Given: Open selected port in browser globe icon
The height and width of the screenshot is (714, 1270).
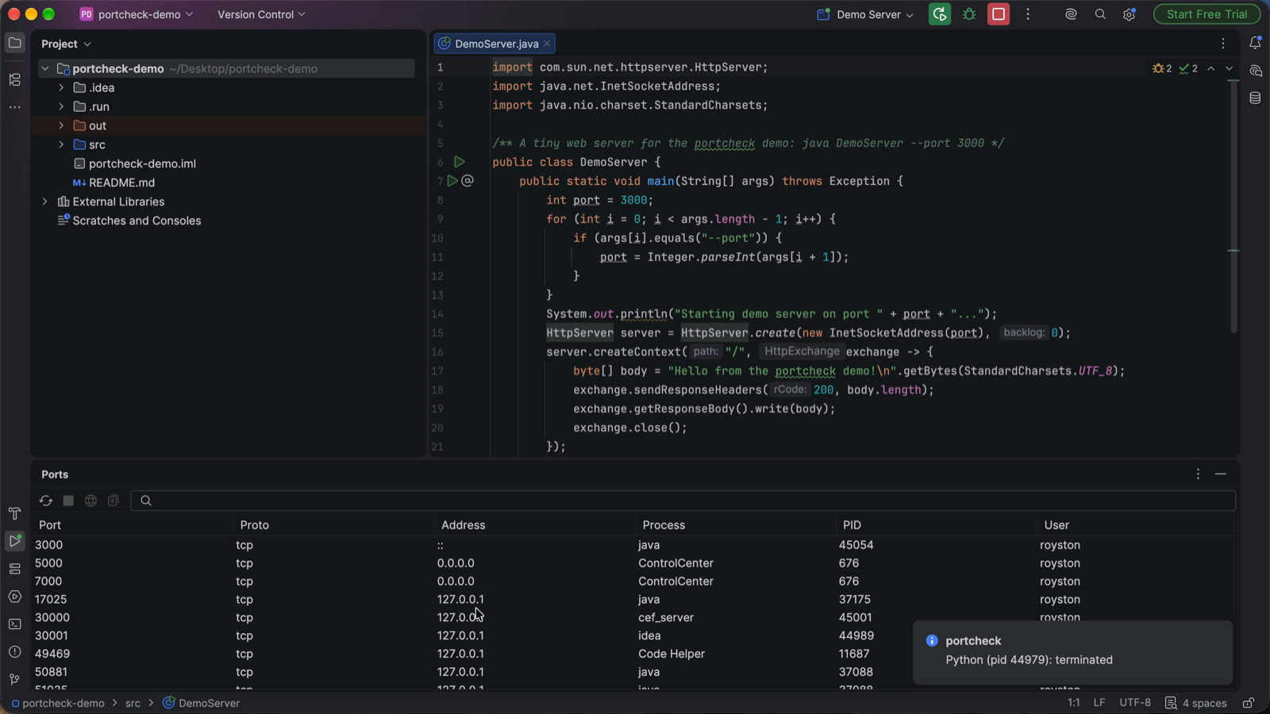Looking at the screenshot, I should [91, 501].
